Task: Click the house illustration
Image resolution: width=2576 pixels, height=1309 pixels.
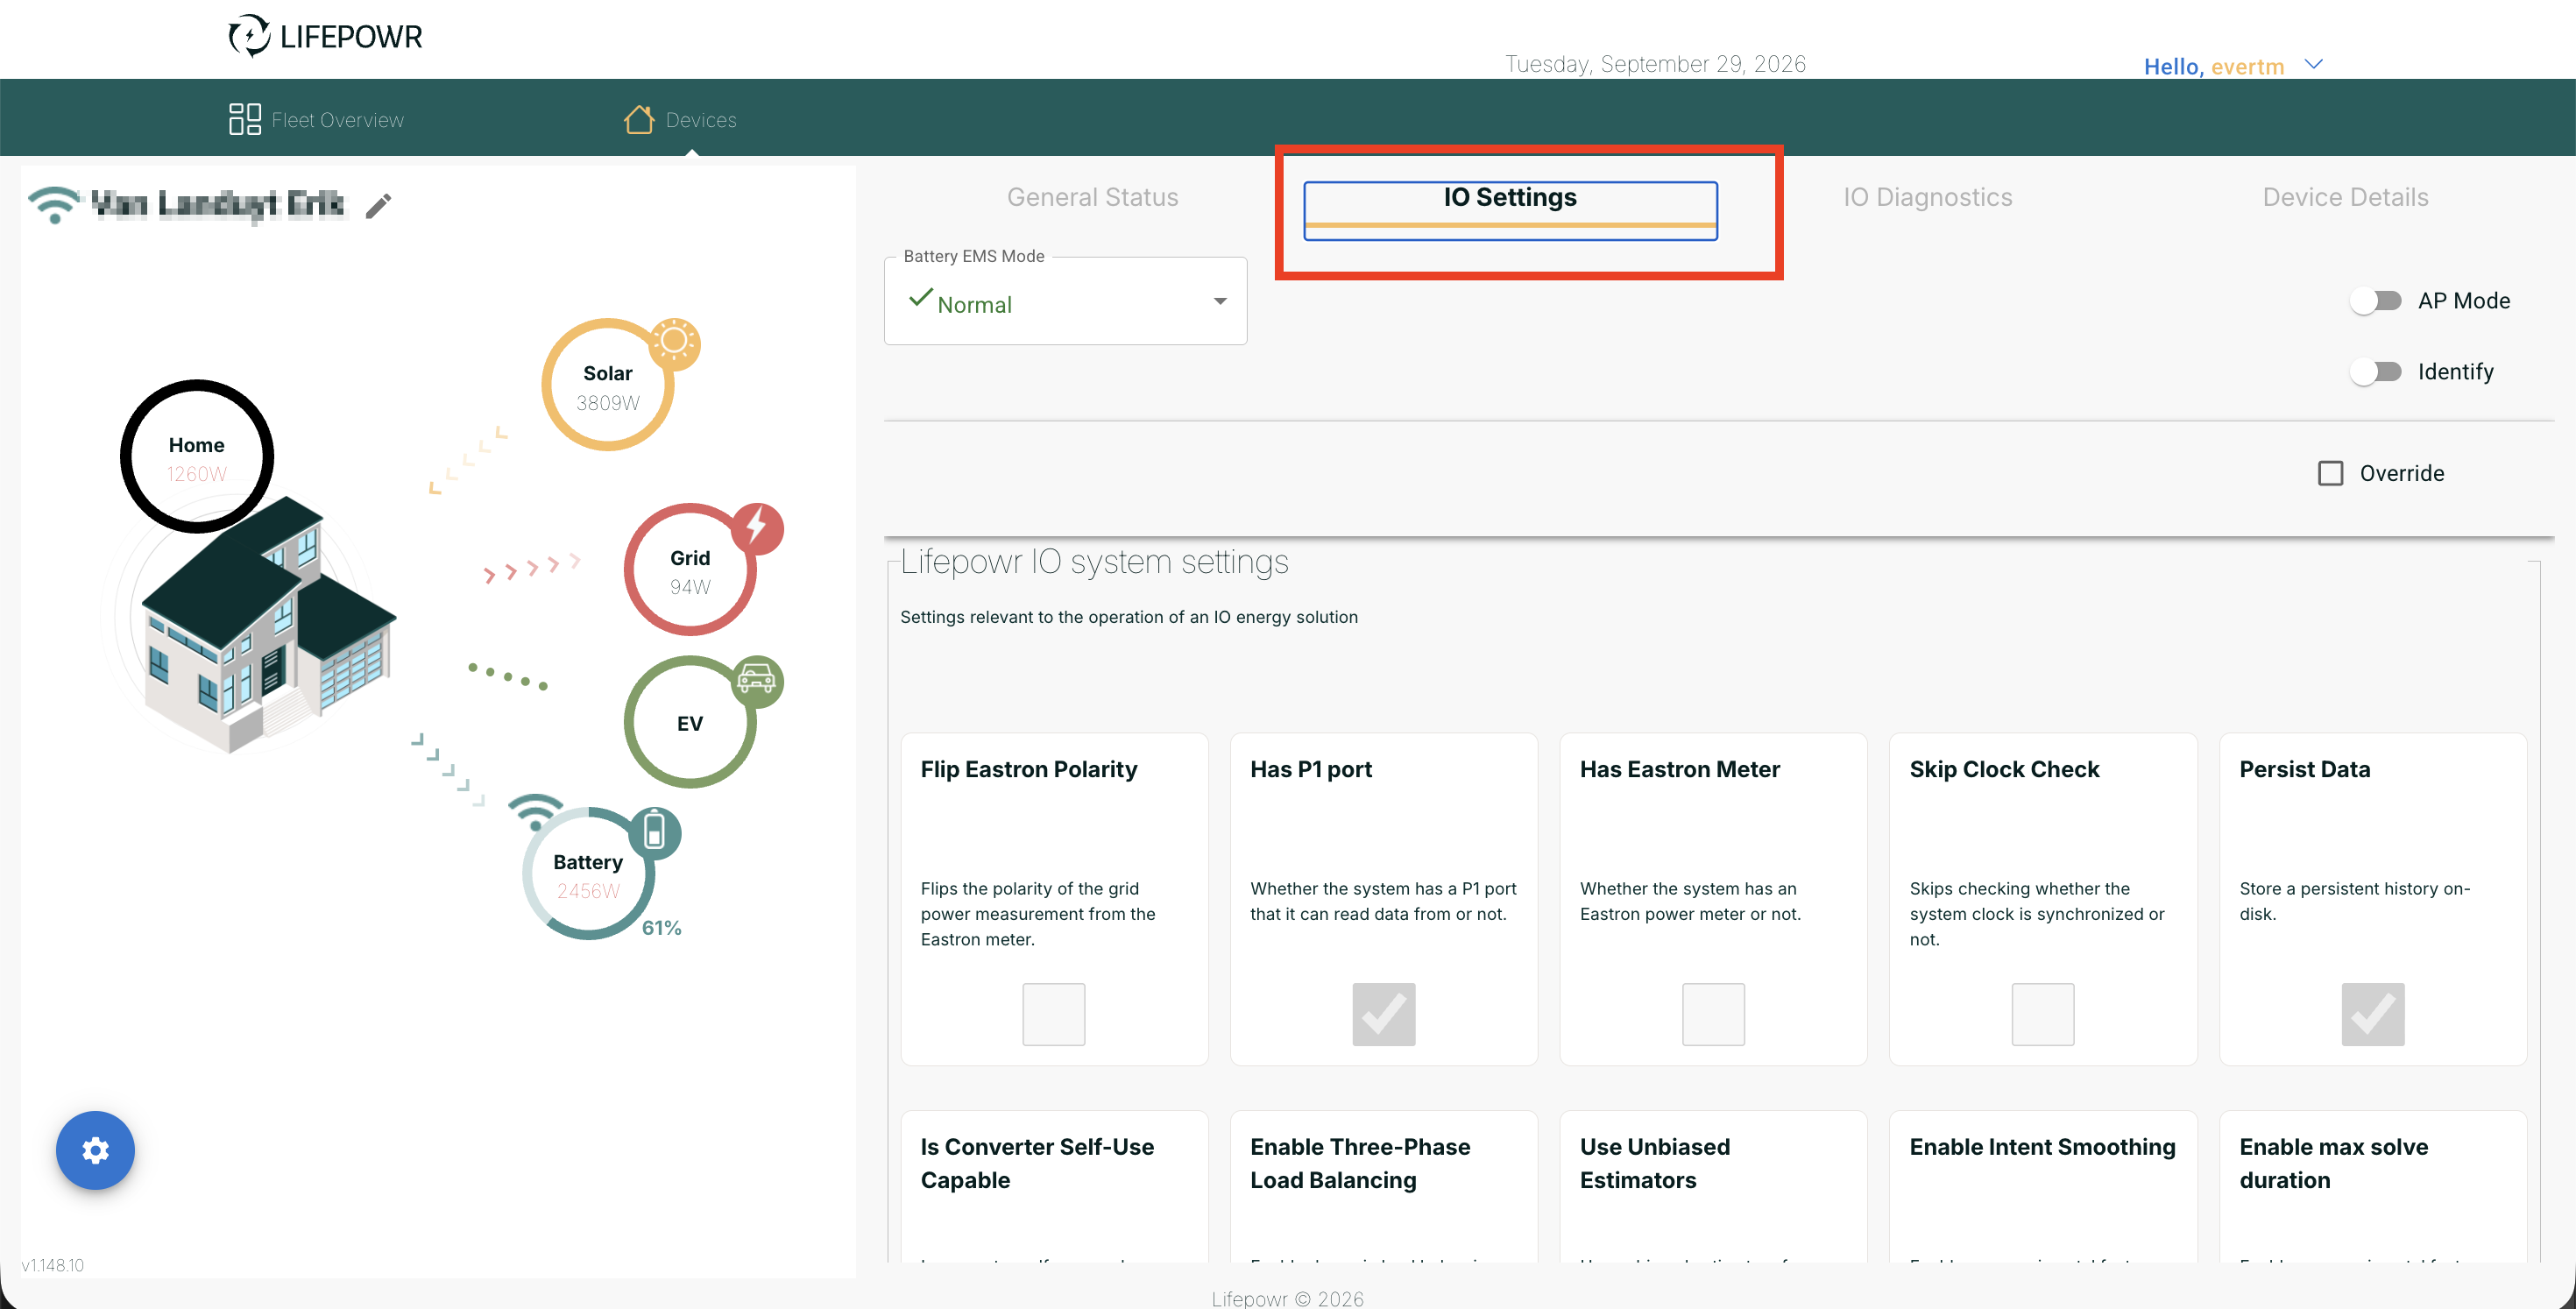Action: [x=268, y=625]
